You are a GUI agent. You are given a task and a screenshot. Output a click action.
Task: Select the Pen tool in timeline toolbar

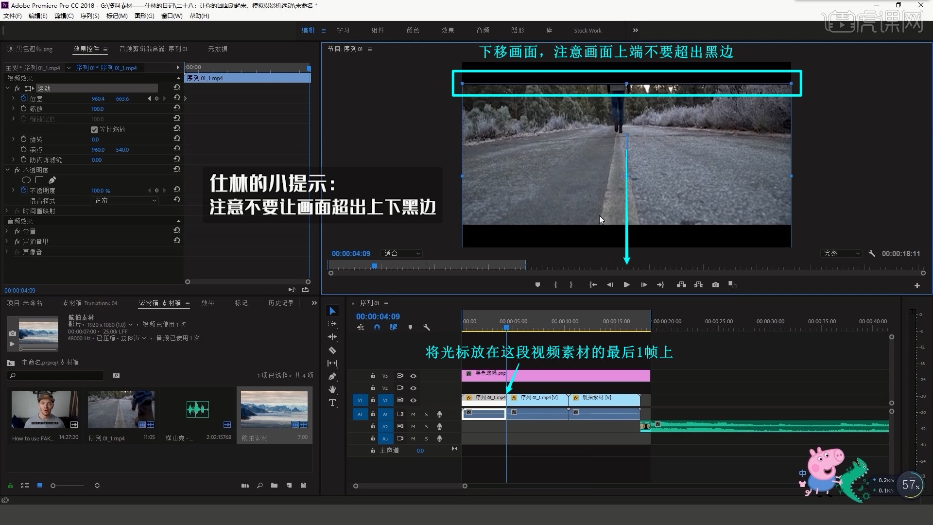click(332, 376)
